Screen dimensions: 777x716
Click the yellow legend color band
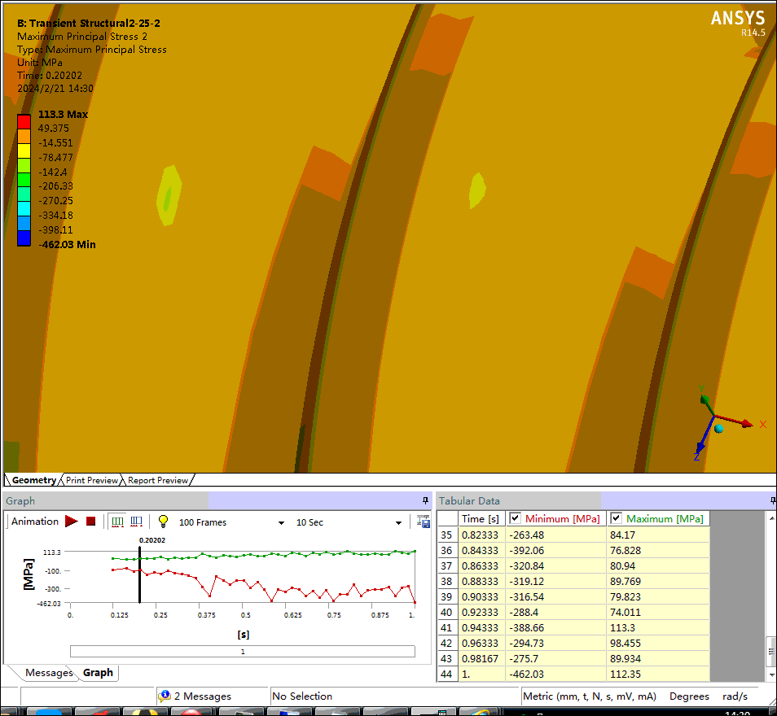tap(24, 151)
